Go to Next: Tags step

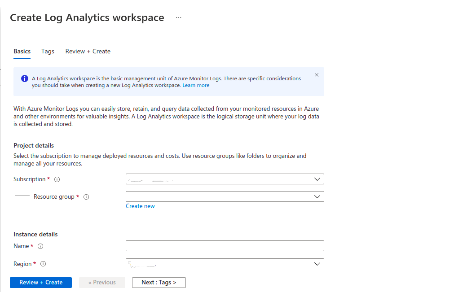coord(159,283)
